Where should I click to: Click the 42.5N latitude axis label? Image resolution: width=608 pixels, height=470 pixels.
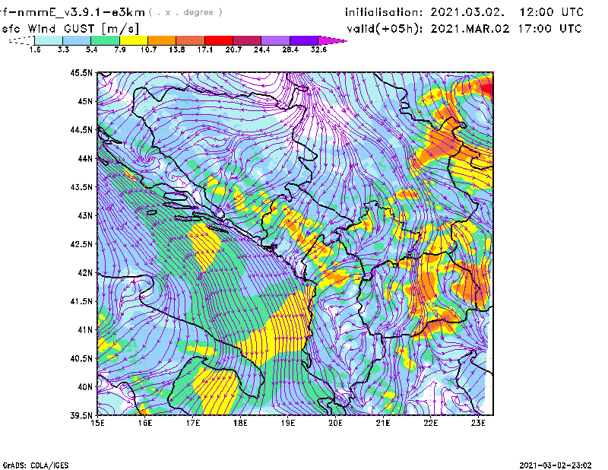click(81, 244)
